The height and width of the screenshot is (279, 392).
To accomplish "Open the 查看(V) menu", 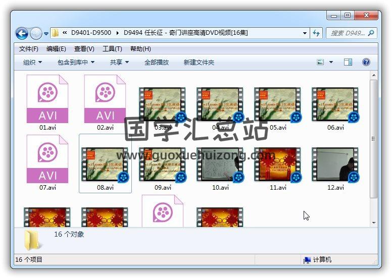I will [x=84, y=49].
